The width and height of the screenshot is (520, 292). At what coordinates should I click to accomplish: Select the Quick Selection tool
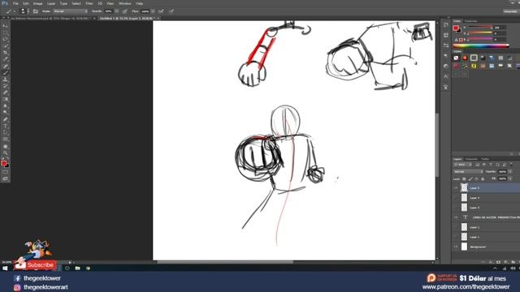pos(5,45)
